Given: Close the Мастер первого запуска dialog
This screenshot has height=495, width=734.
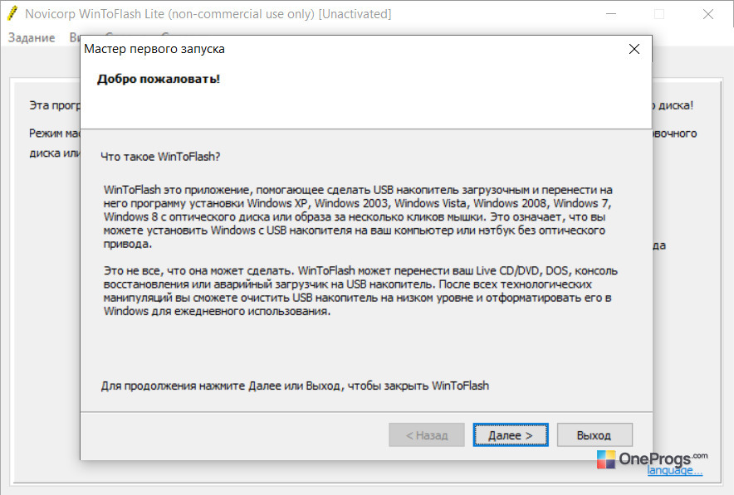Looking at the screenshot, I should [634, 49].
